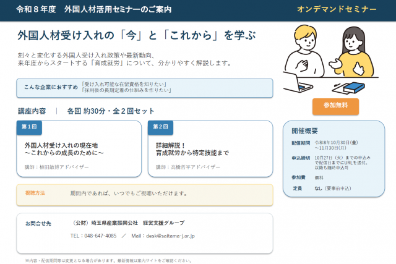
Task: Click the phone number TEL：048-647-4085
Action: (x=93, y=236)
